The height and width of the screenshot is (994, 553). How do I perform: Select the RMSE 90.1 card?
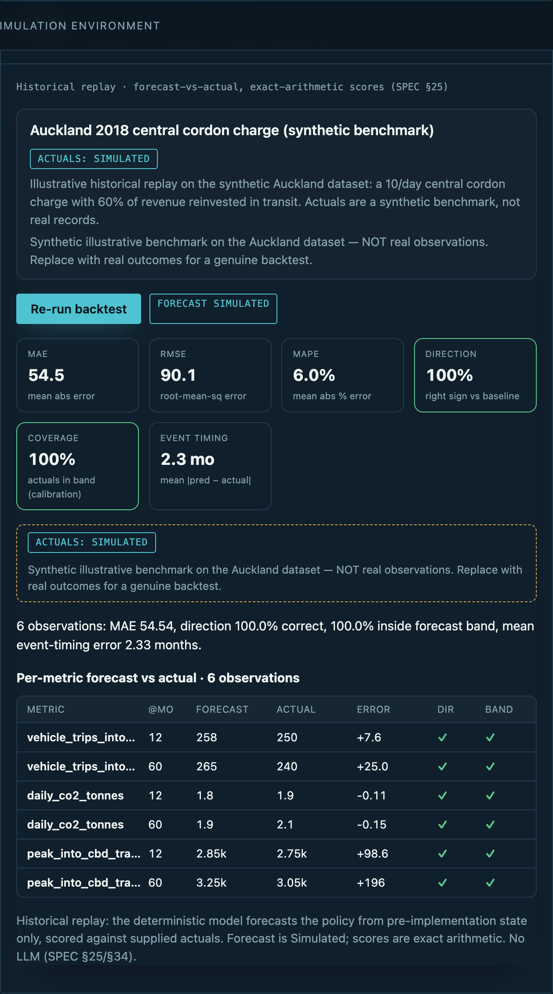pyautogui.click(x=210, y=375)
